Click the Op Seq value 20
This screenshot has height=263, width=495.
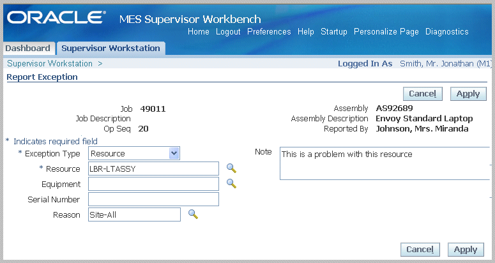(143, 129)
